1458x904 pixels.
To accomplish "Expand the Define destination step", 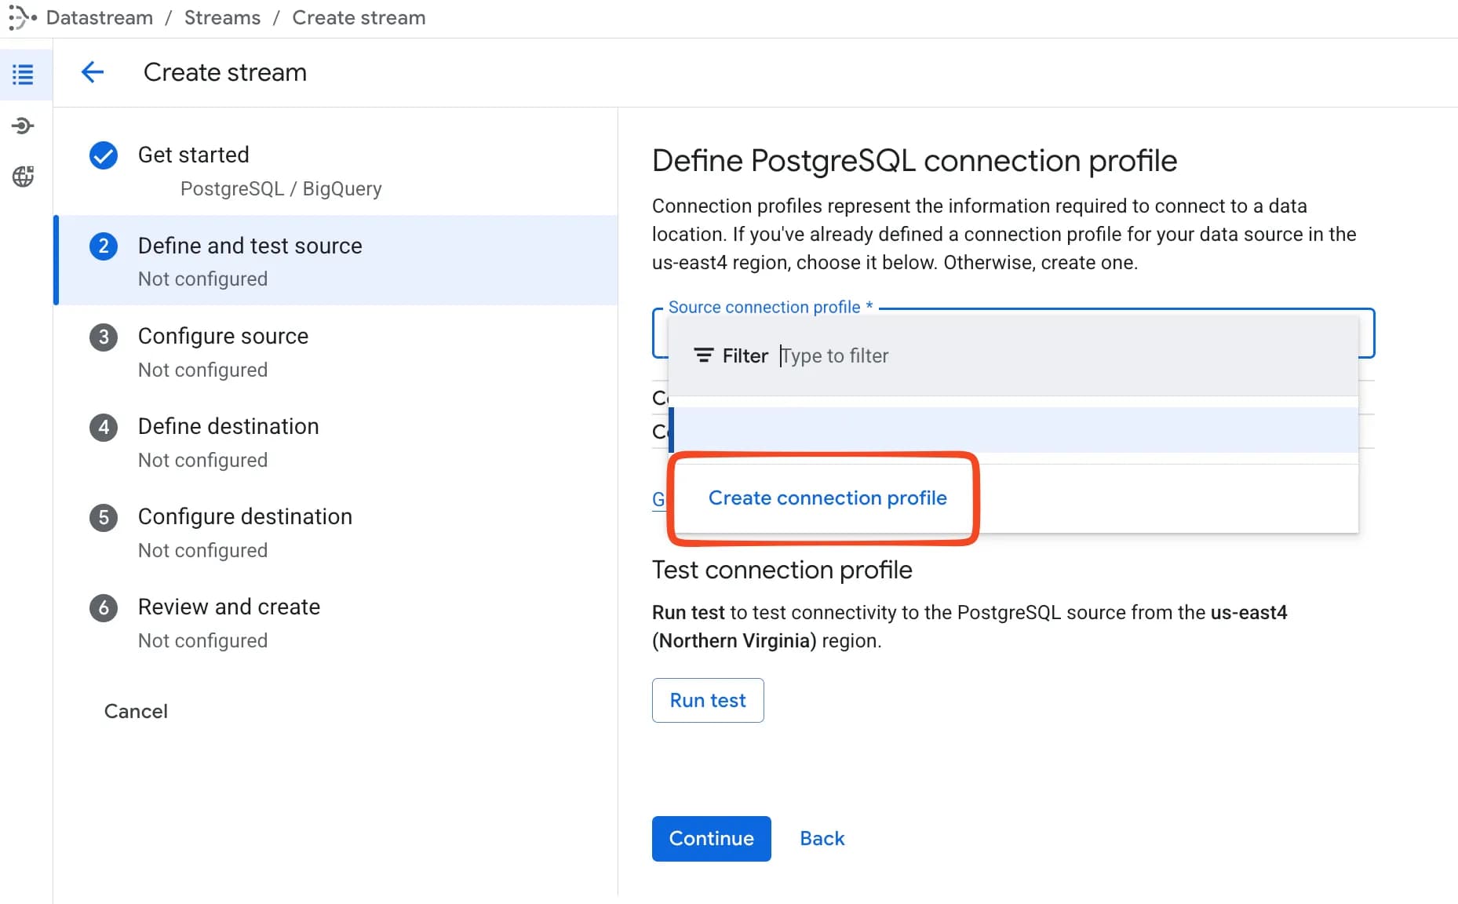I will click(228, 426).
